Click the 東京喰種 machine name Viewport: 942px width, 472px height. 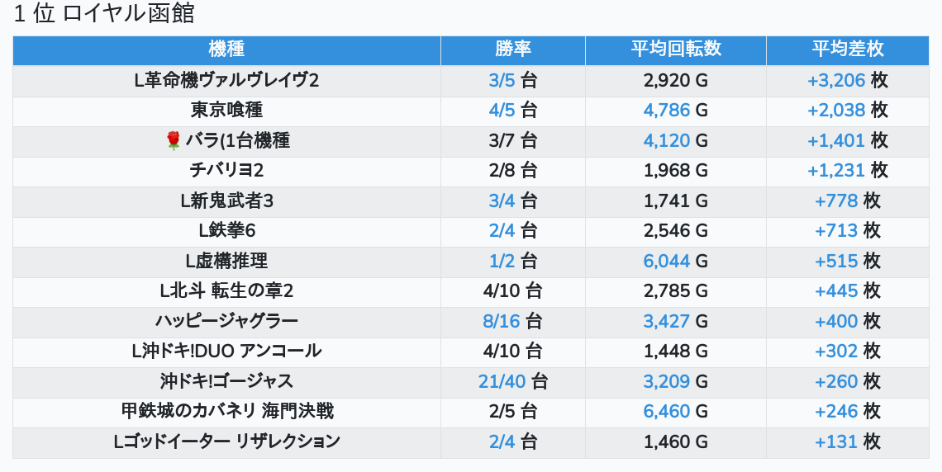pyautogui.click(x=226, y=110)
